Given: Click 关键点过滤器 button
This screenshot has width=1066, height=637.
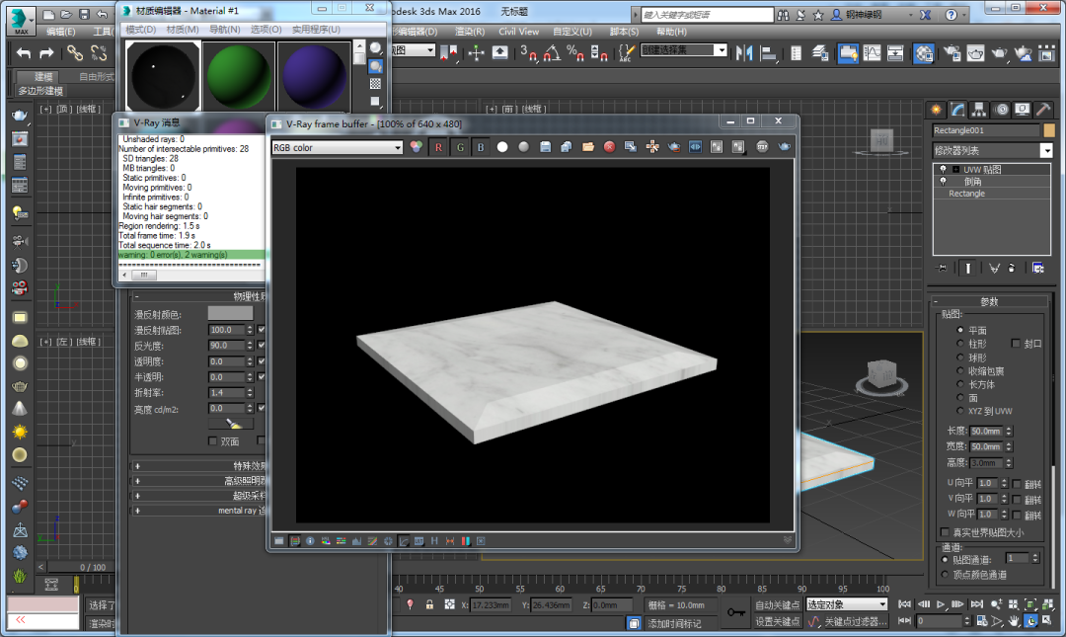Looking at the screenshot, I should coord(855,621).
